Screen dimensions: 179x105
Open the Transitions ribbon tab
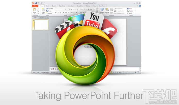(62, 6)
